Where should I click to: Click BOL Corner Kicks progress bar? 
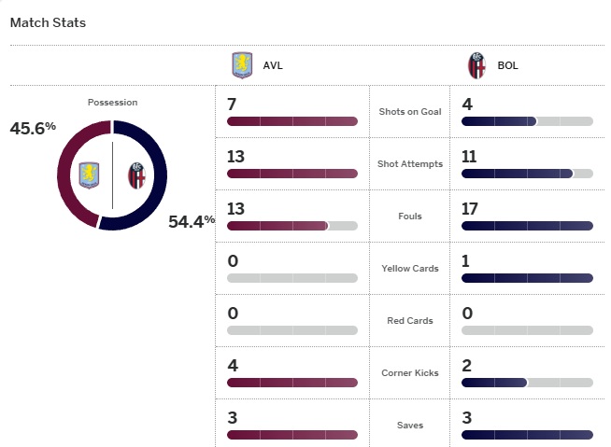coord(527,383)
